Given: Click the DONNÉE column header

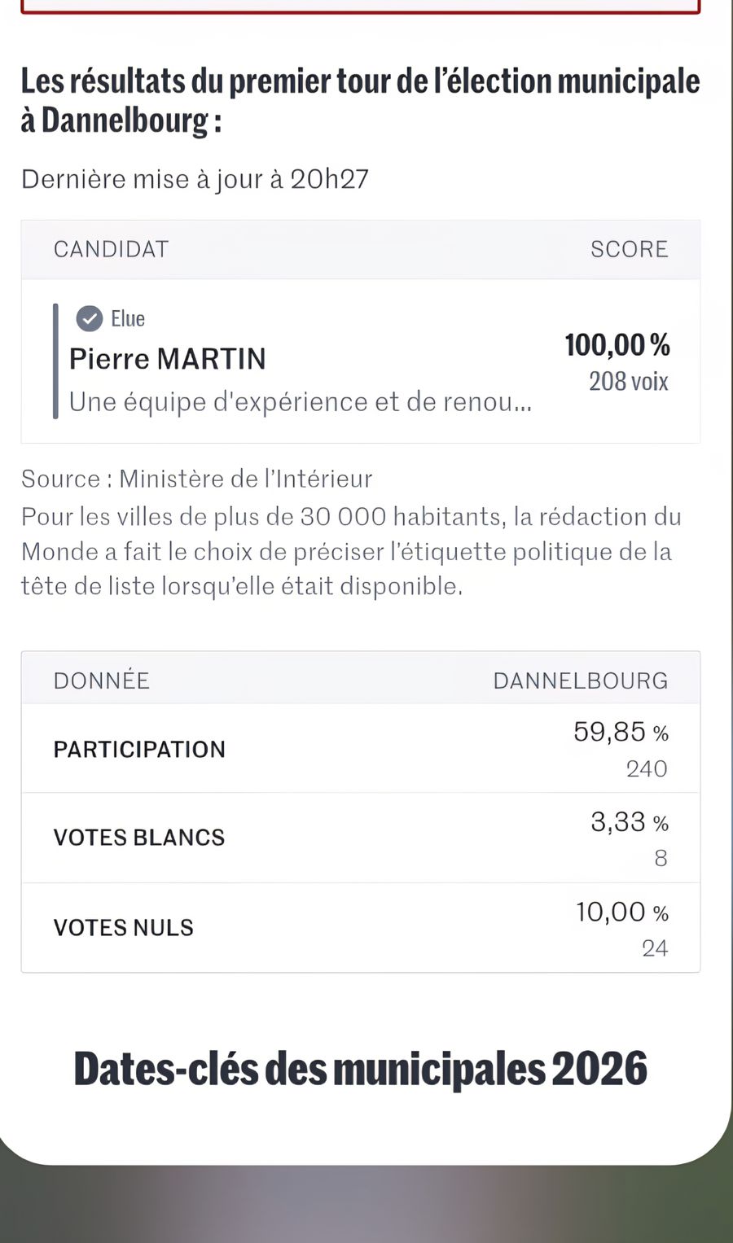Looking at the screenshot, I should tap(101, 681).
